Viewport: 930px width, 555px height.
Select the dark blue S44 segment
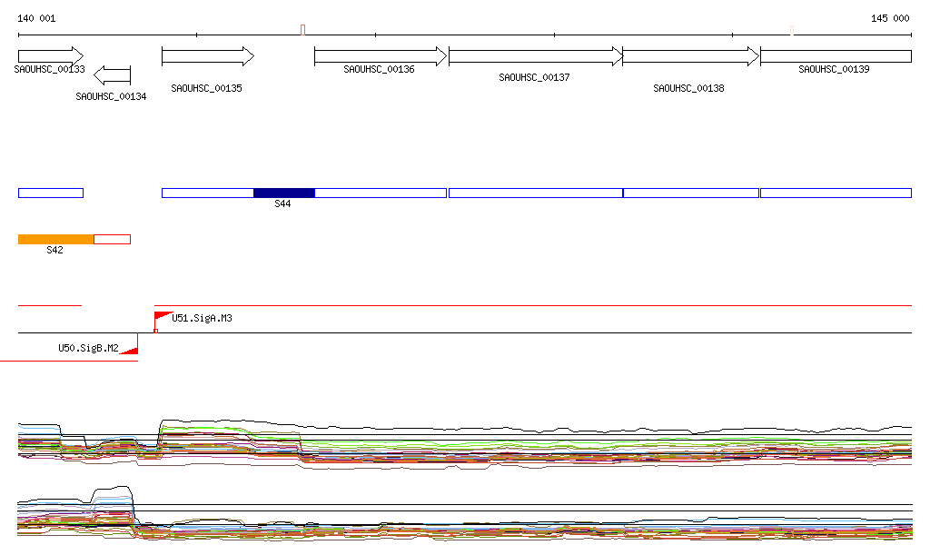pyautogui.click(x=284, y=193)
